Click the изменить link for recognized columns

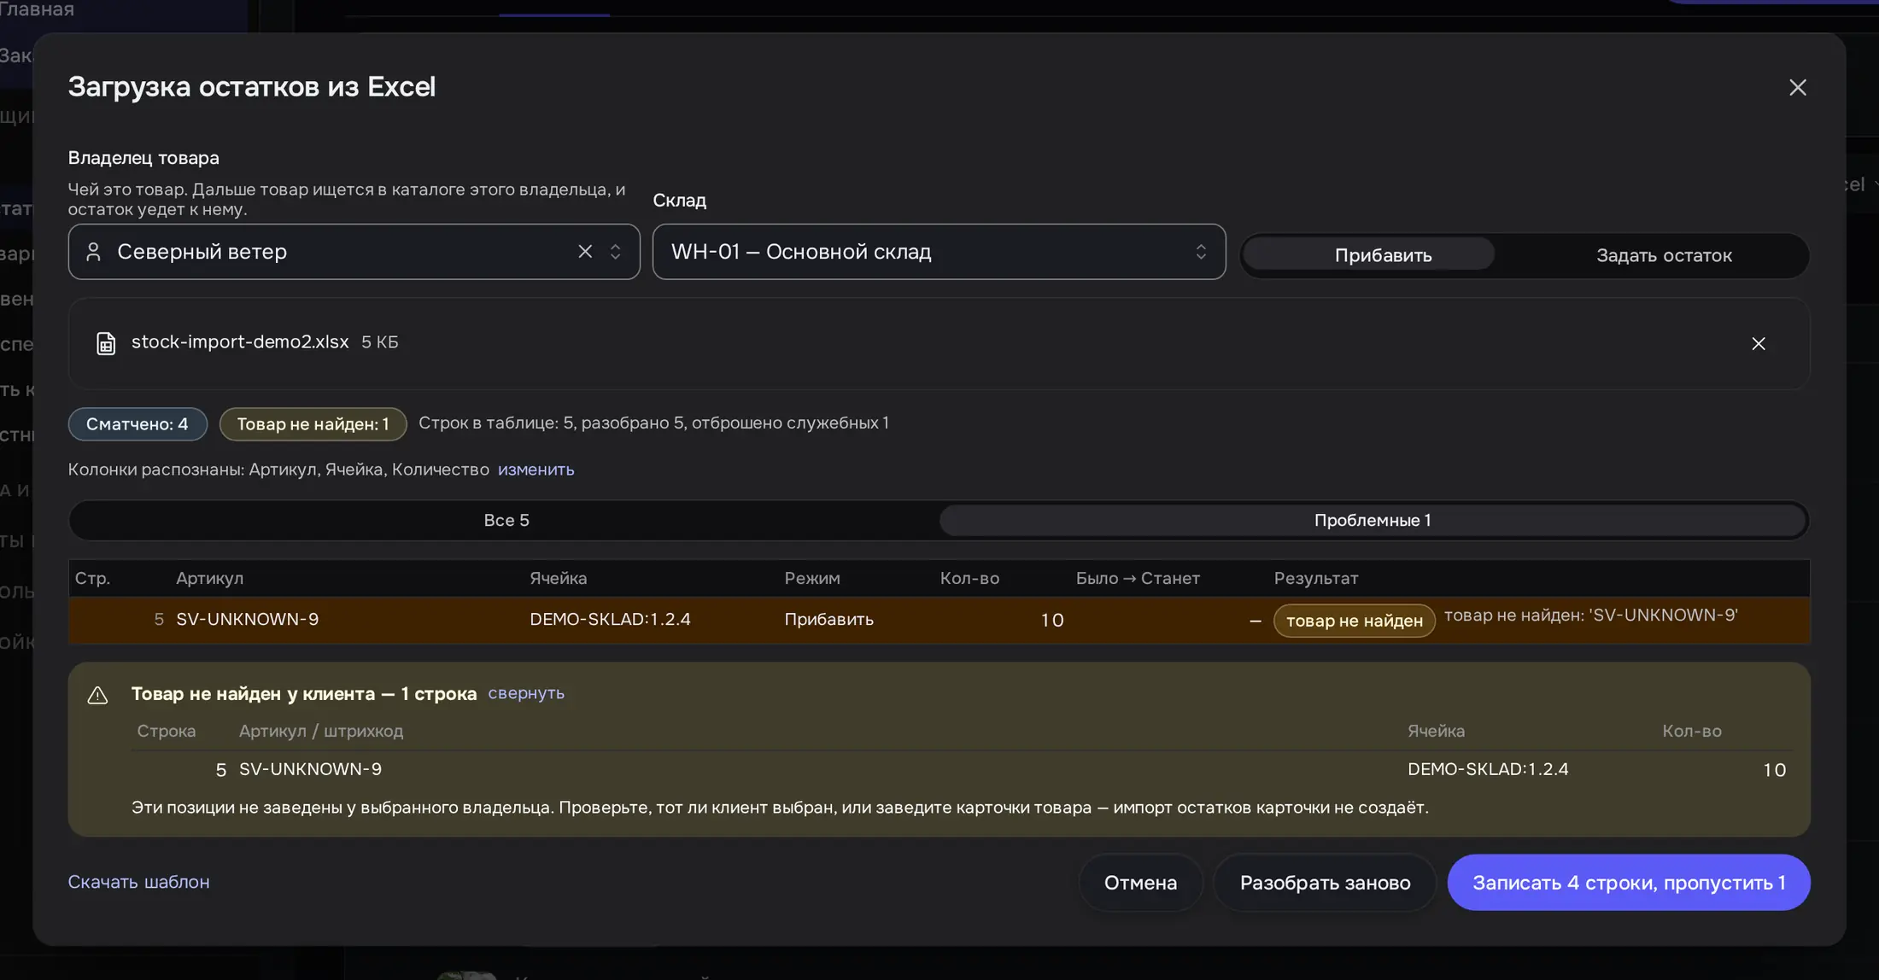(x=536, y=470)
